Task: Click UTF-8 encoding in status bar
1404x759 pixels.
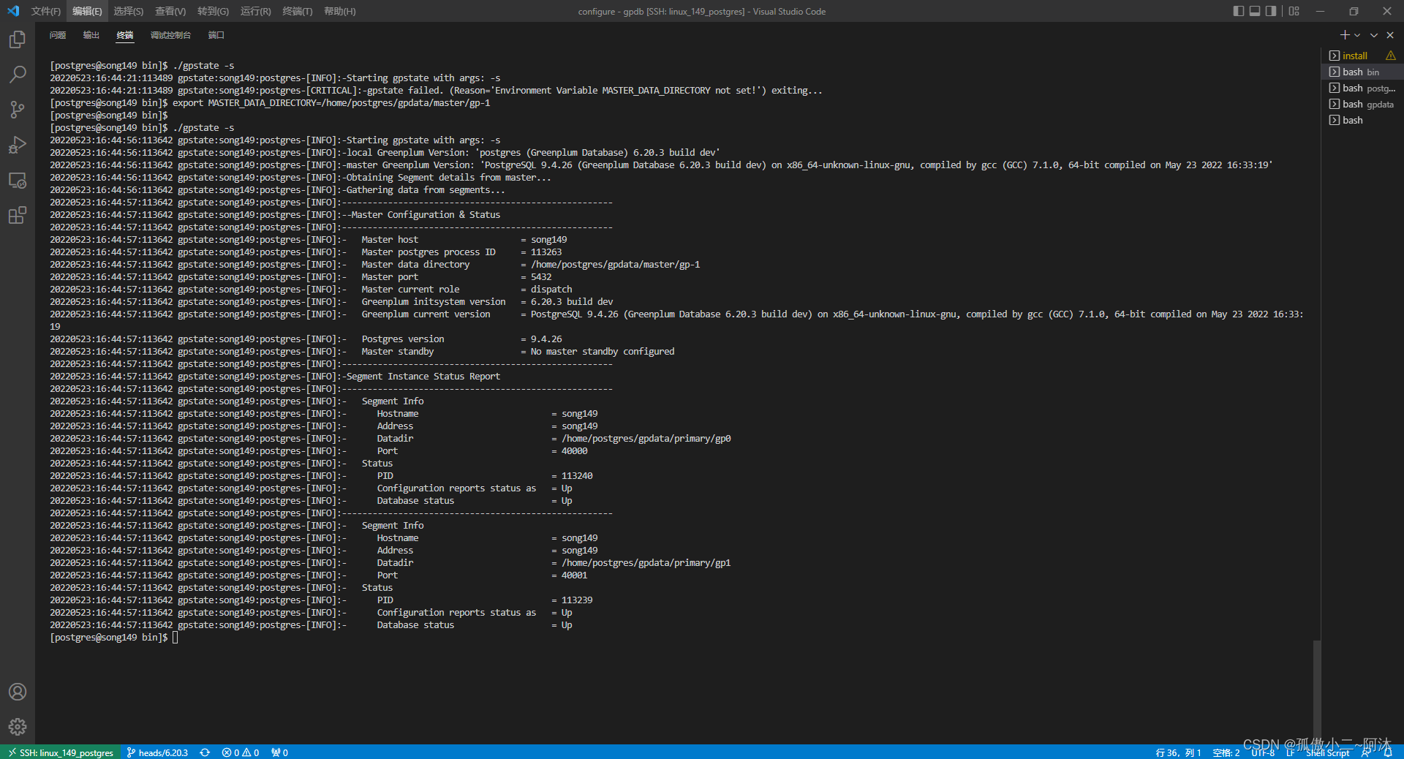Action: tap(1263, 752)
